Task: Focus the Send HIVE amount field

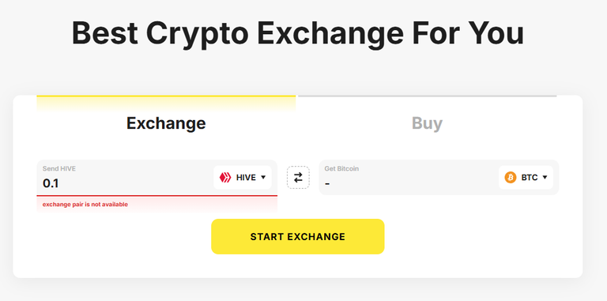Action: pos(156,178)
